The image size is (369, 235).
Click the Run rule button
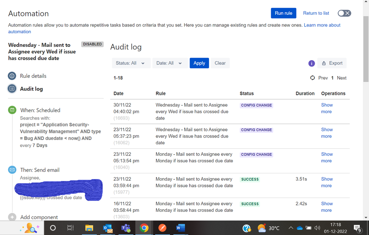pos(283,13)
